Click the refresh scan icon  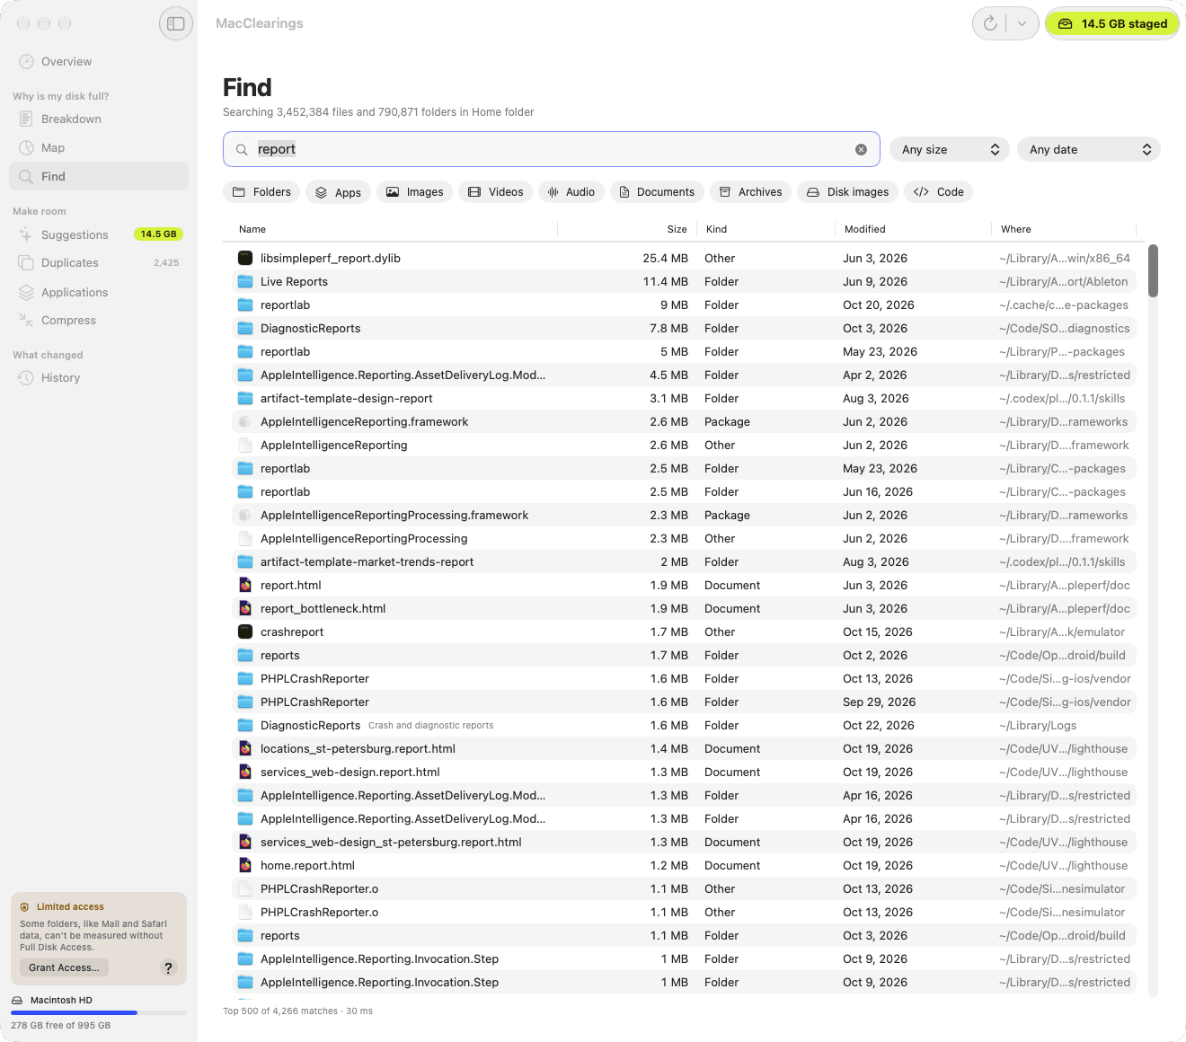click(x=990, y=23)
